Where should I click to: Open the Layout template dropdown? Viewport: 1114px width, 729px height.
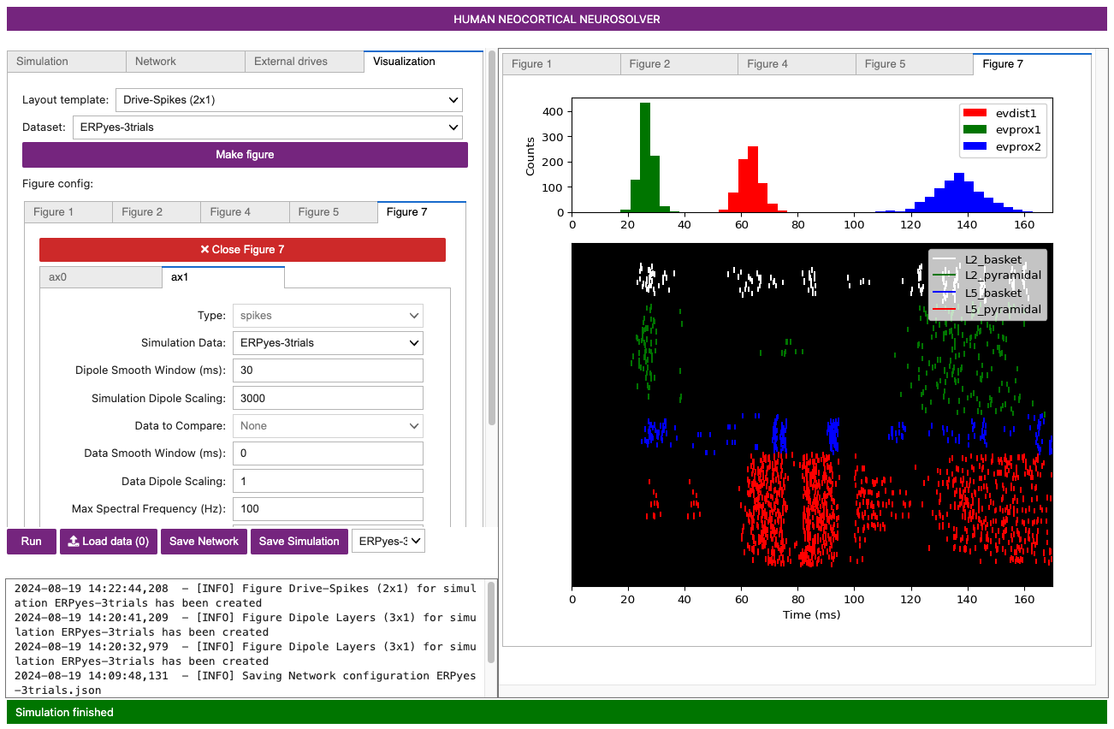[288, 100]
